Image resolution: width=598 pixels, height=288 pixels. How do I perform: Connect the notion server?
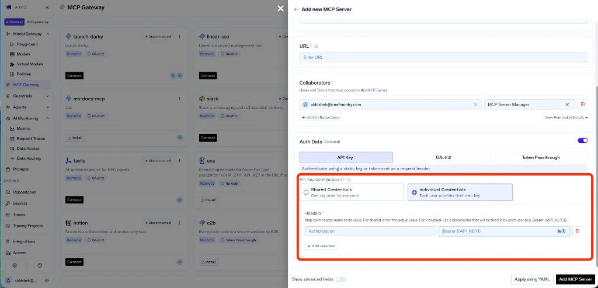74,262
